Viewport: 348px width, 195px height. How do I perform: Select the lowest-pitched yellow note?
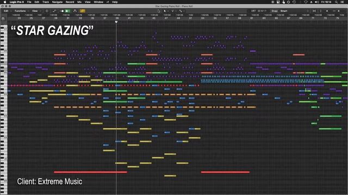pos(170,175)
